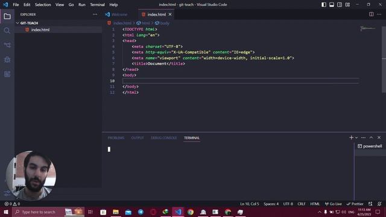
Task: Toggle the bottom panel layout button
Action: click(x=332, y=5)
